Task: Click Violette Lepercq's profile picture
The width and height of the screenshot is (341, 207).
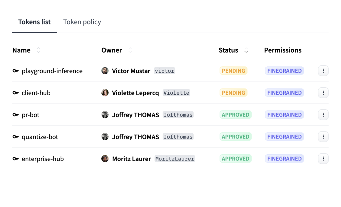Action: (x=105, y=93)
